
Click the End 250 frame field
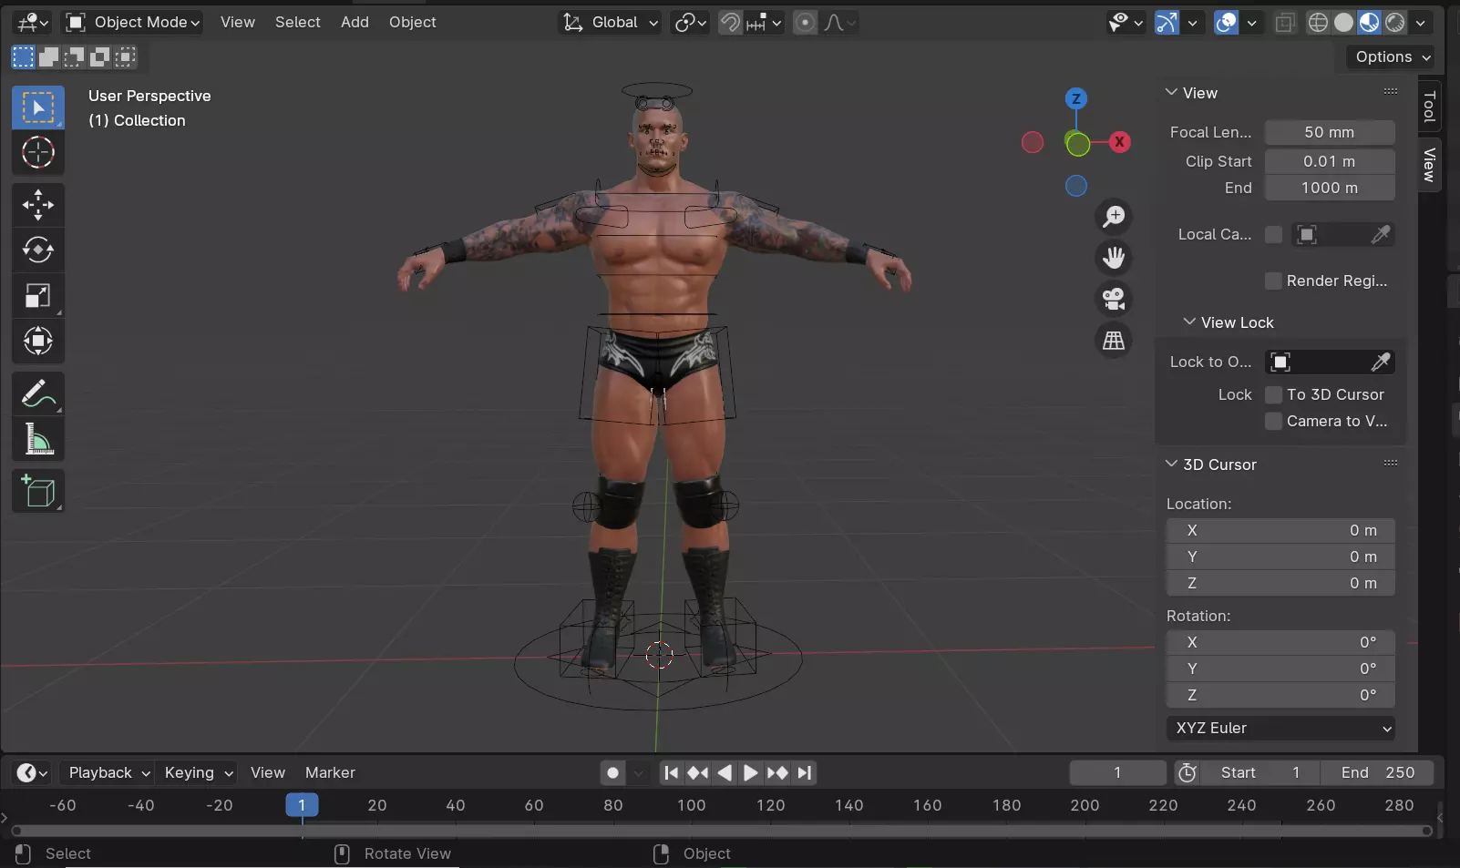click(1377, 772)
